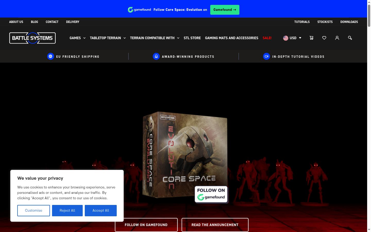The image size is (371, 232).
Task: Go to Tutorials link
Action: tap(302, 22)
